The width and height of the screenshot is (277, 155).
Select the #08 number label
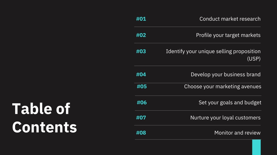coord(141,133)
